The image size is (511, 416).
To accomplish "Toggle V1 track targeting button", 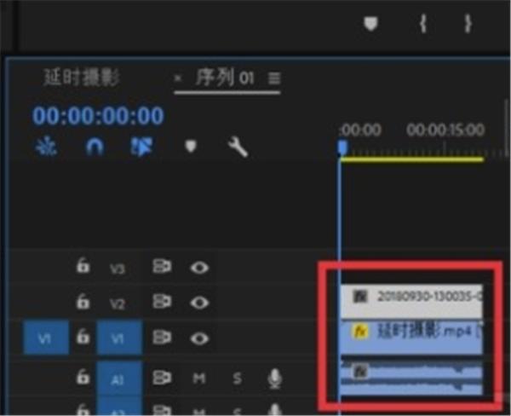I will tap(119, 338).
